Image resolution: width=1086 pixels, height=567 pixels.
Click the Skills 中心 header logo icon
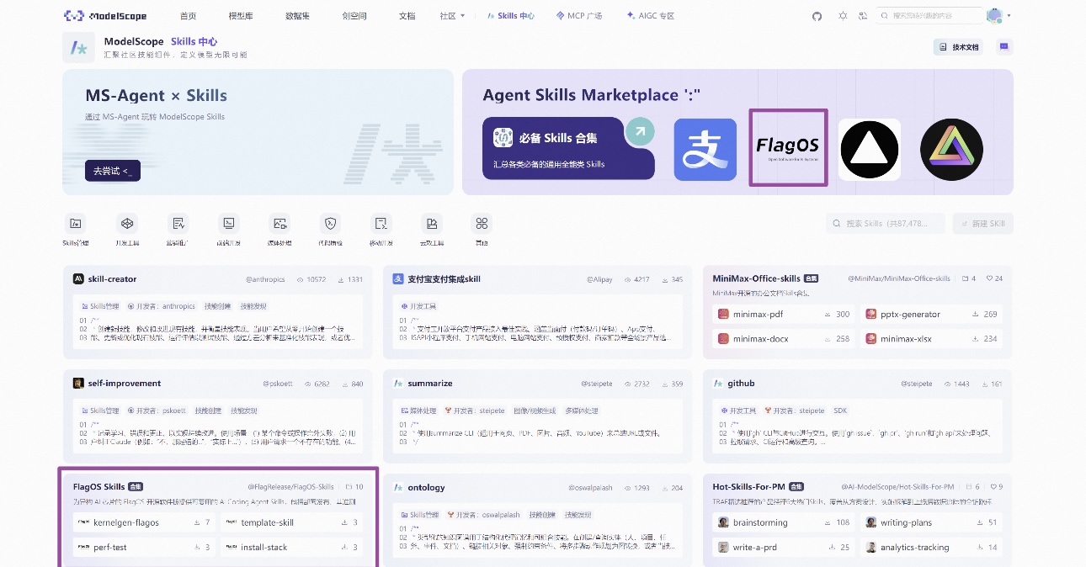78,47
